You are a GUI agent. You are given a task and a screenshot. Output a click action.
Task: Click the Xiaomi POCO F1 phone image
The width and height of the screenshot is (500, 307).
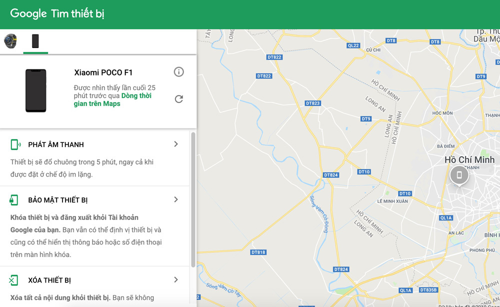pyautogui.click(x=35, y=90)
